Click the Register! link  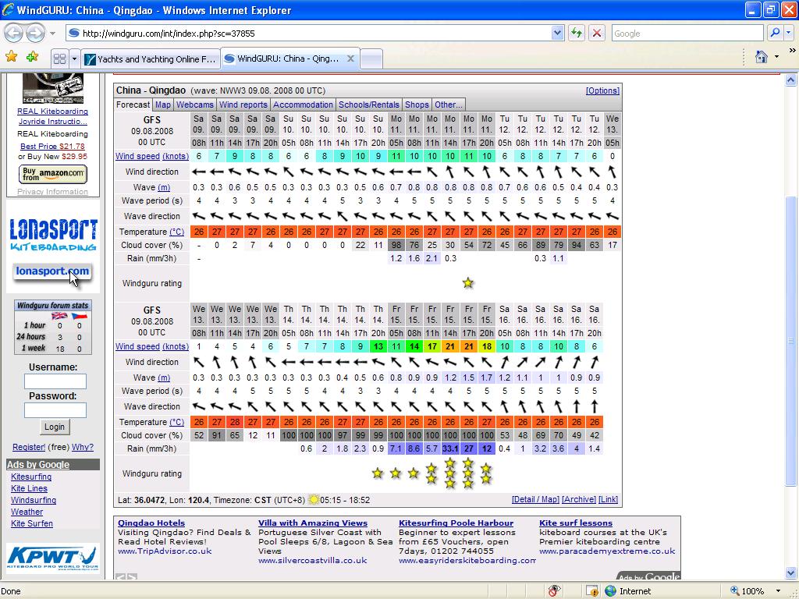(29, 447)
